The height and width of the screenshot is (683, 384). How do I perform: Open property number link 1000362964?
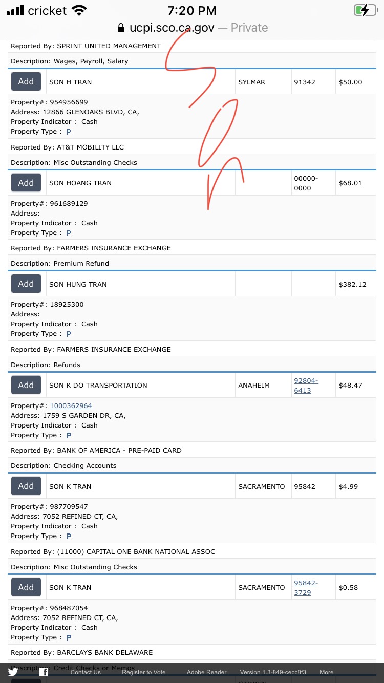pos(71,406)
